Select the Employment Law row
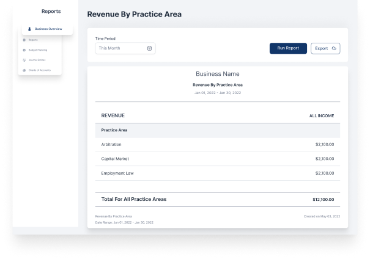This screenshot has width=370, height=259. (x=217, y=173)
